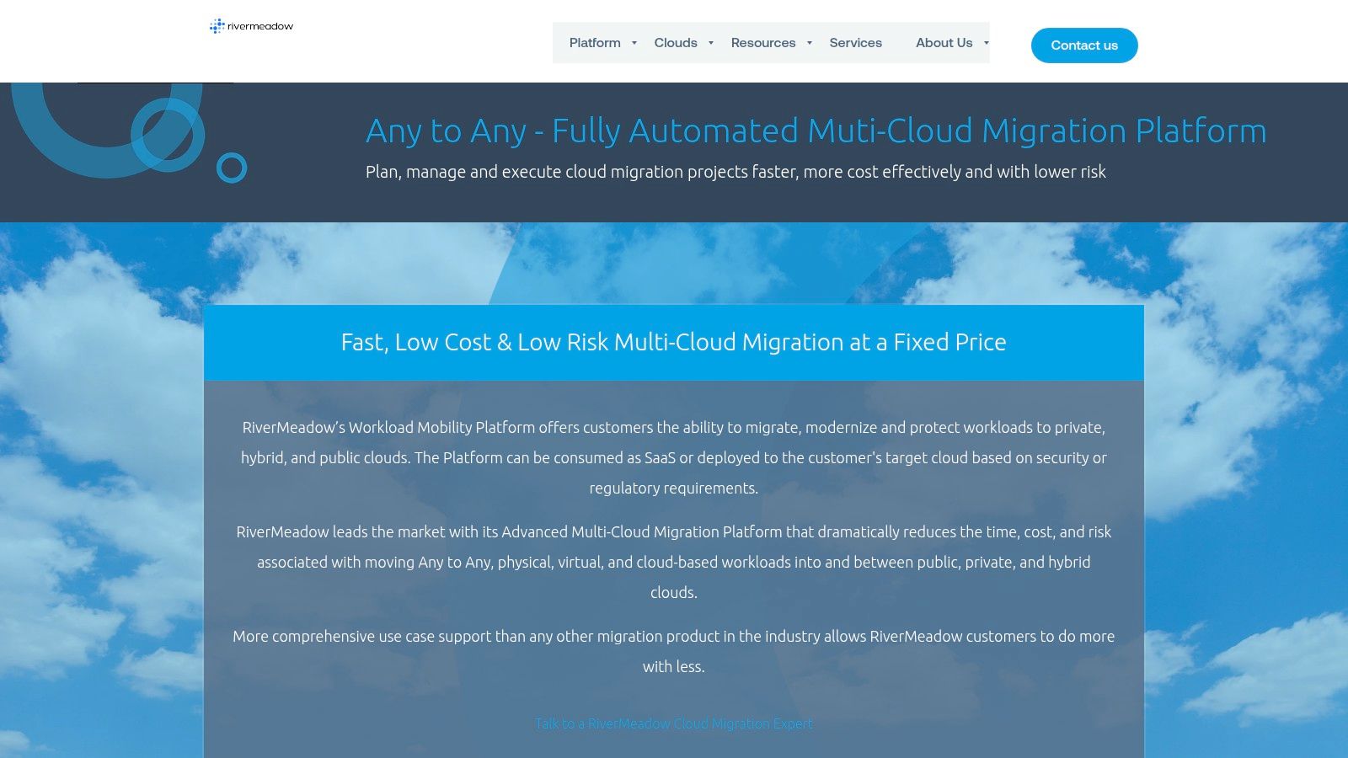This screenshot has width=1348, height=758.
Task: Click the RiverMeadow logo
Action: pos(250,26)
